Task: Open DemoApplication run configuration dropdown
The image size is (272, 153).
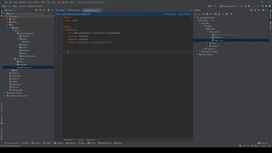Action: [229, 6]
